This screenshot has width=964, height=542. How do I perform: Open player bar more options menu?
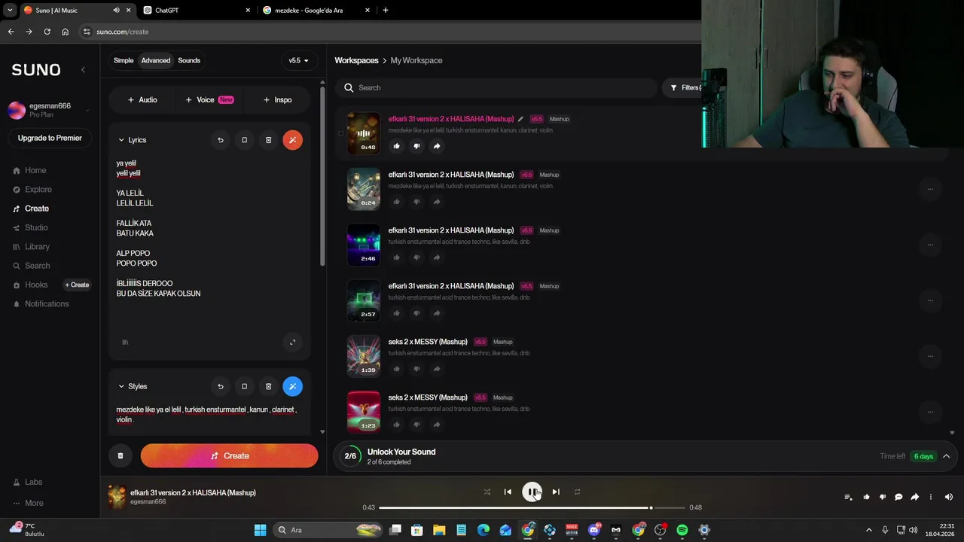click(x=931, y=497)
